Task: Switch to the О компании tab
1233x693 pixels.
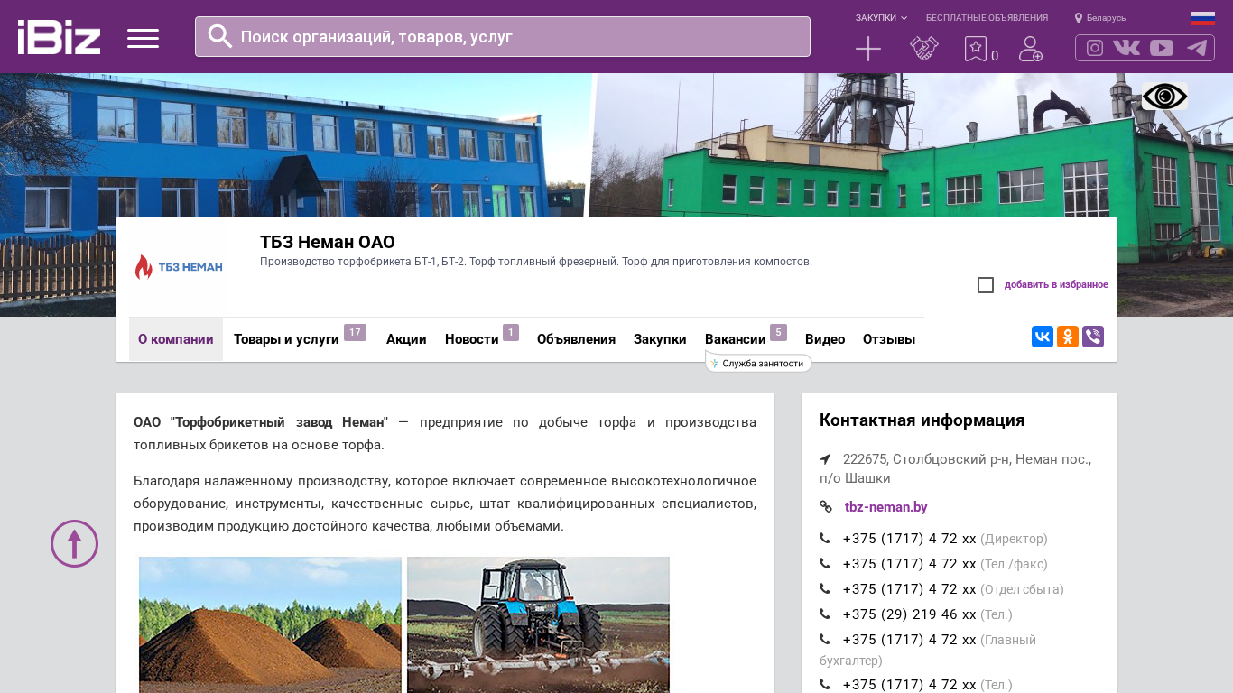Action: click(176, 339)
